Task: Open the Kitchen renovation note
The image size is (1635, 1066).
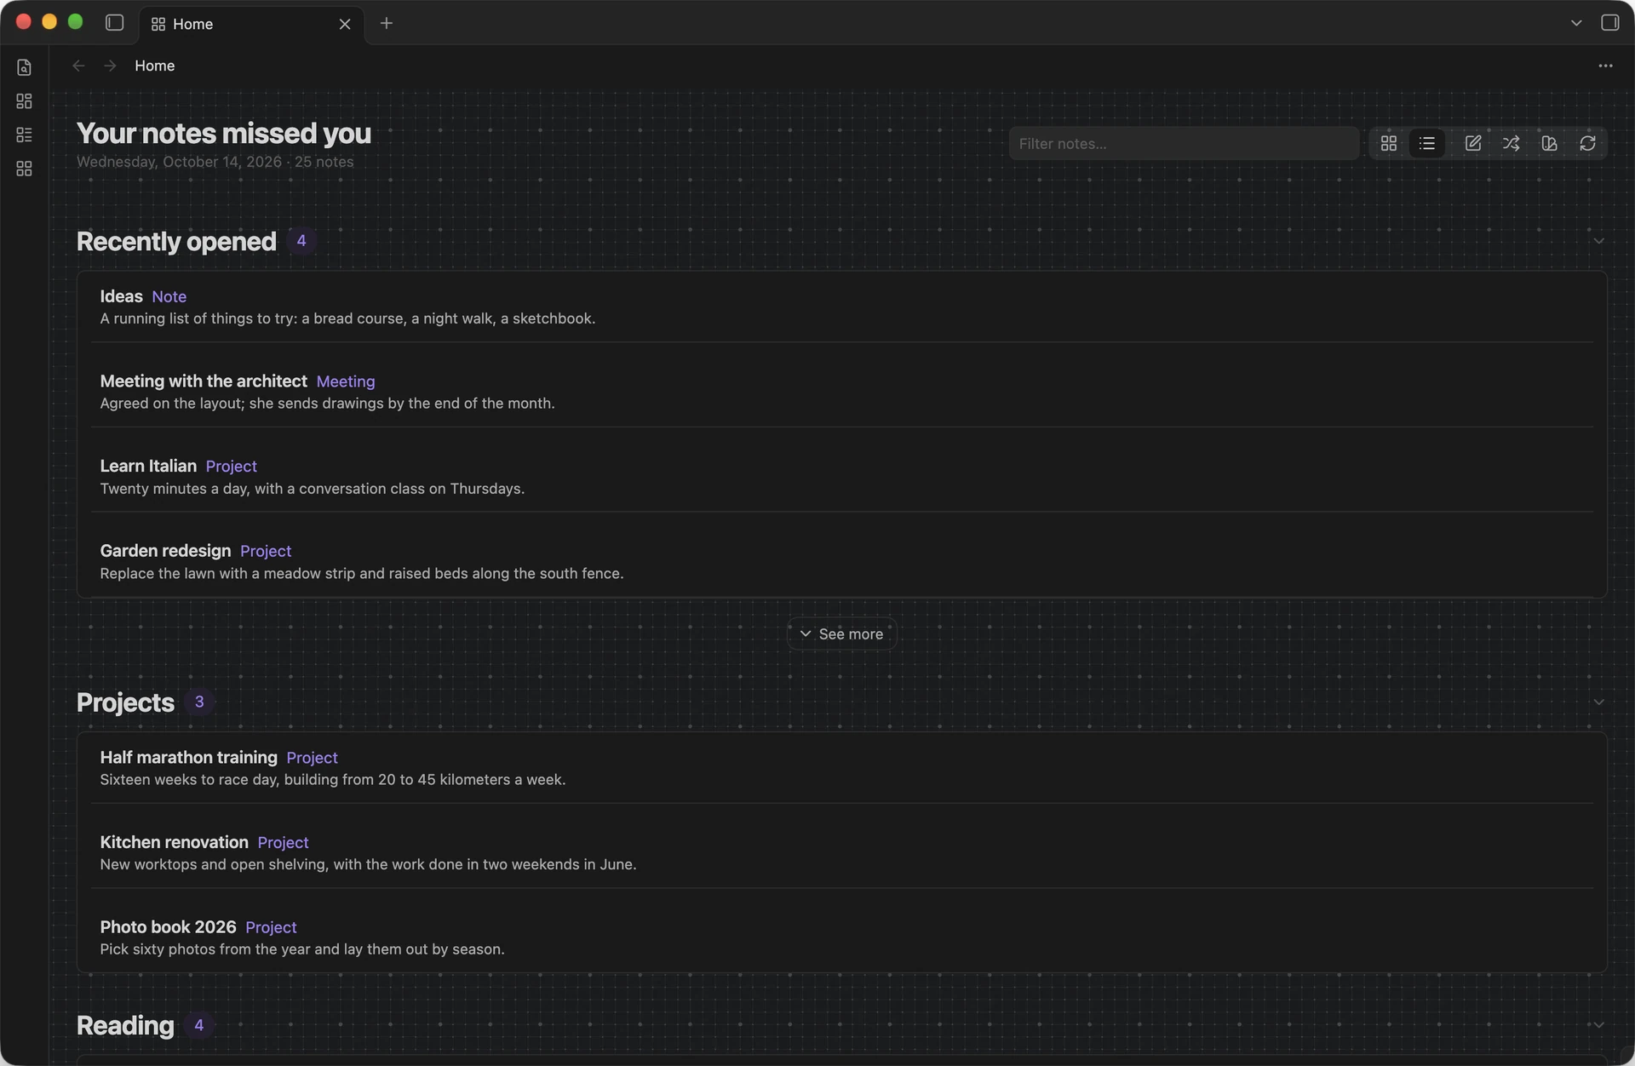Action: pyautogui.click(x=841, y=852)
